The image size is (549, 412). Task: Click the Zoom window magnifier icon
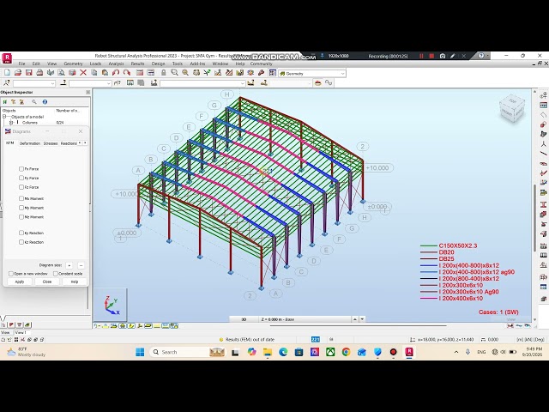174,72
